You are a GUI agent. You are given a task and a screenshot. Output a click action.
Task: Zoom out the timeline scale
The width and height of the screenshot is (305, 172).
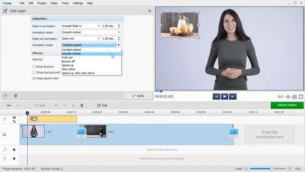click(246, 169)
